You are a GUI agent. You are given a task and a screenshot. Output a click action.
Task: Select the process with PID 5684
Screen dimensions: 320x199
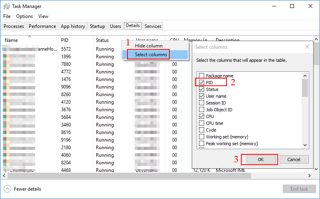[66, 117]
